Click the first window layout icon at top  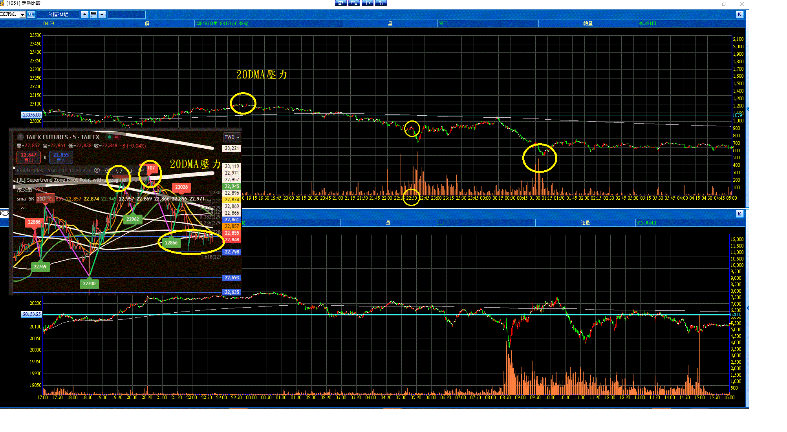(x=340, y=3)
